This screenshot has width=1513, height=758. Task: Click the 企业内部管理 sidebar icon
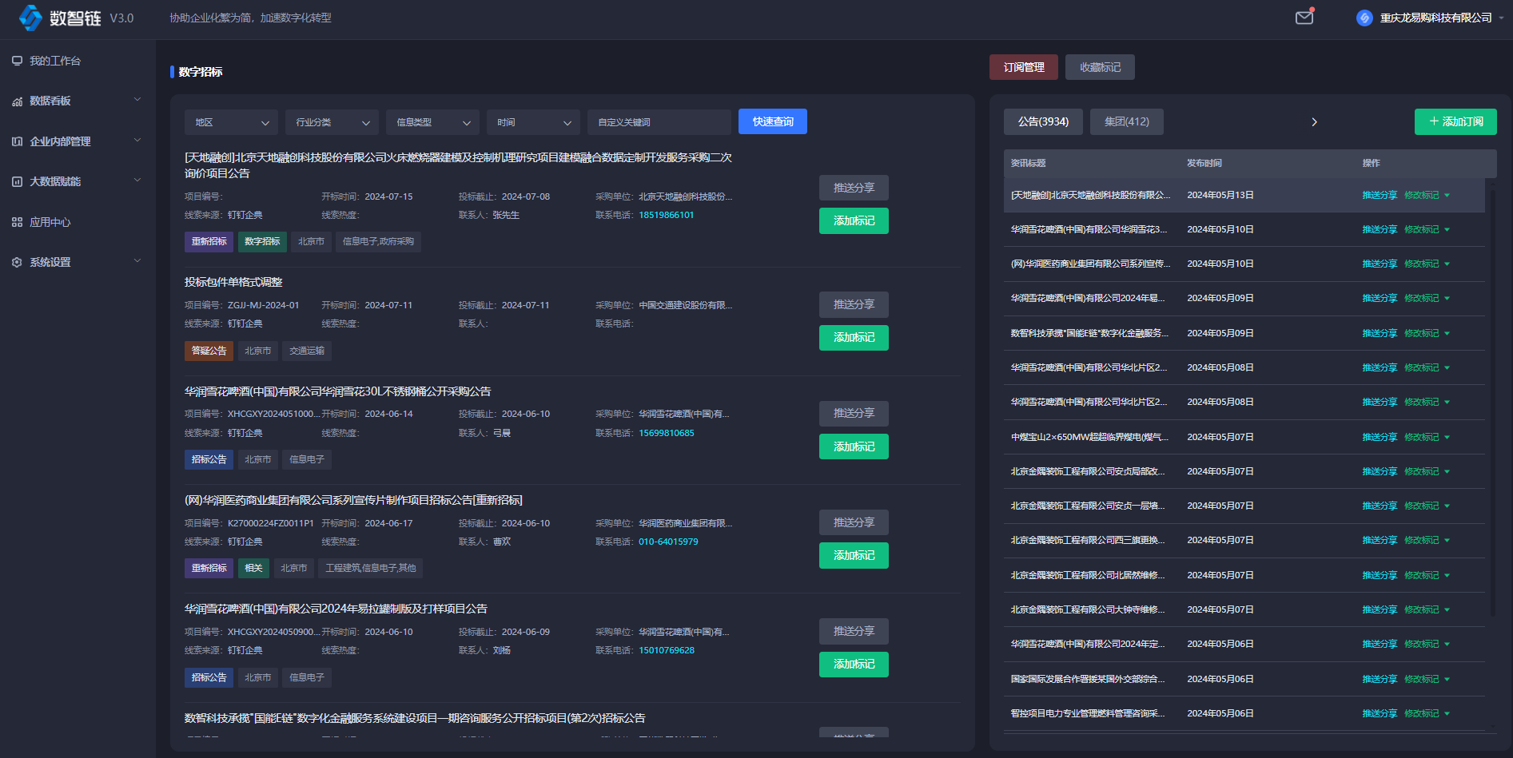(x=17, y=141)
